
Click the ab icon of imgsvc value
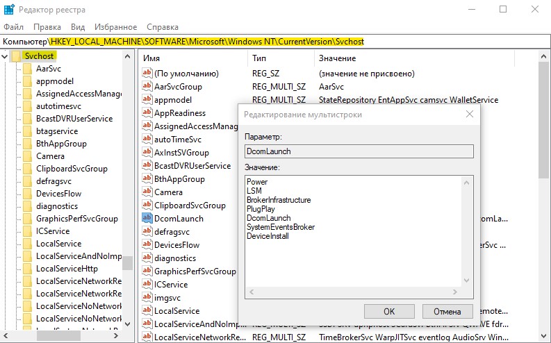(x=147, y=297)
